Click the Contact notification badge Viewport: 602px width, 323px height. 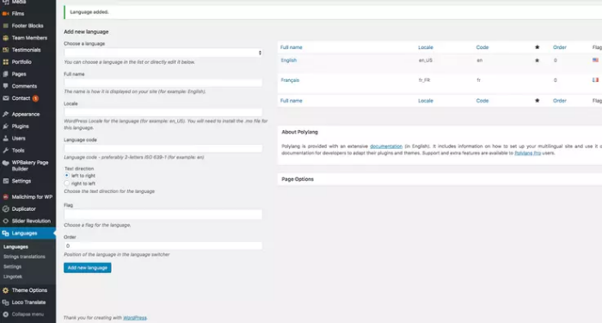(x=35, y=98)
